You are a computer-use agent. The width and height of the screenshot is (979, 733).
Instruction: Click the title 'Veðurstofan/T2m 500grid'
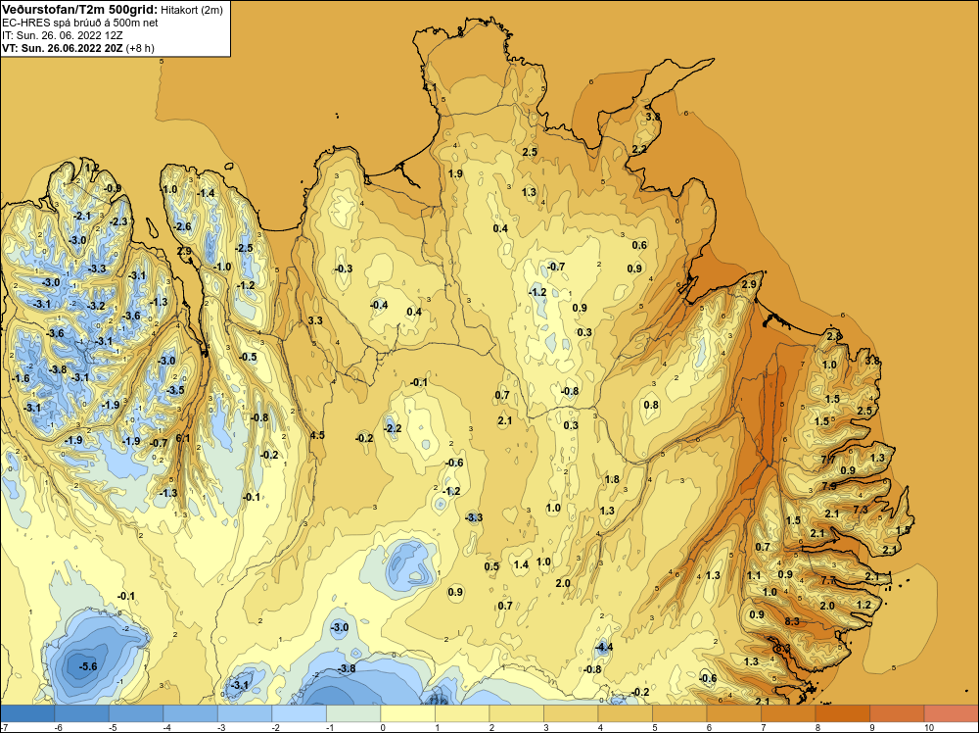pos(78,9)
